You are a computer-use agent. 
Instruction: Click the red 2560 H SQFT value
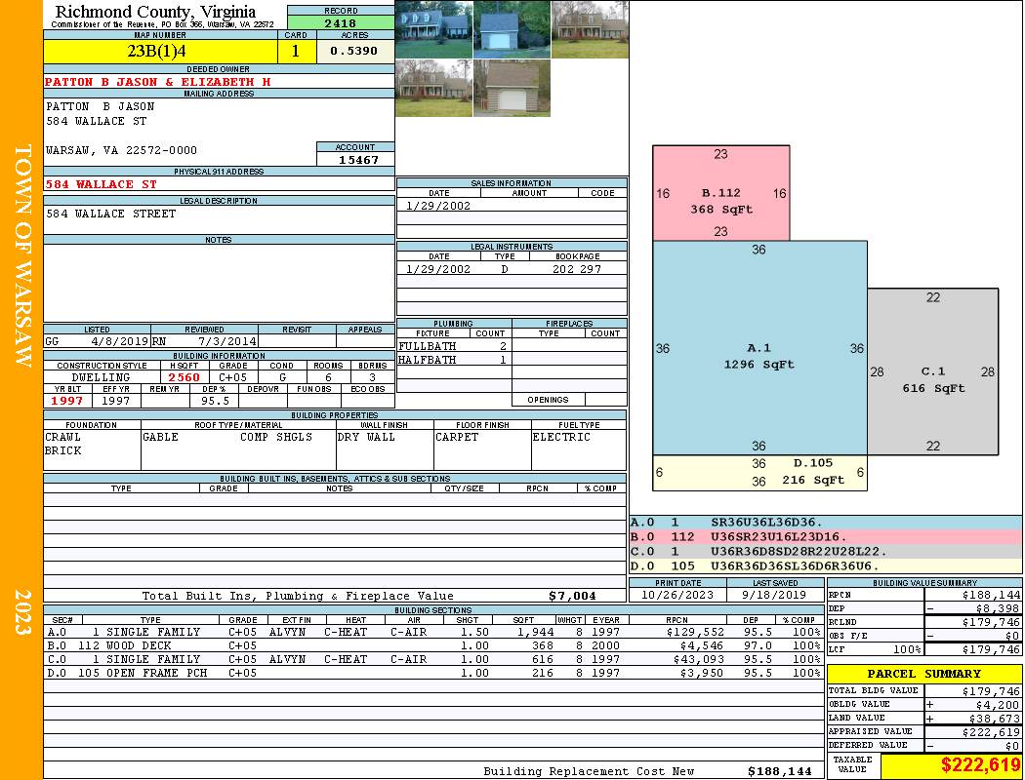(184, 377)
